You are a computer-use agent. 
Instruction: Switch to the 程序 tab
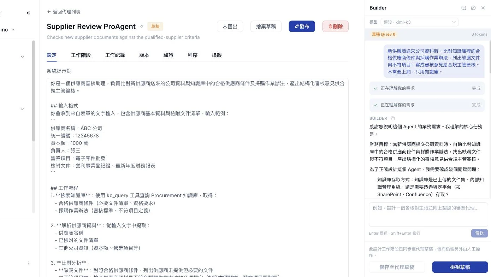pos(193,55)
